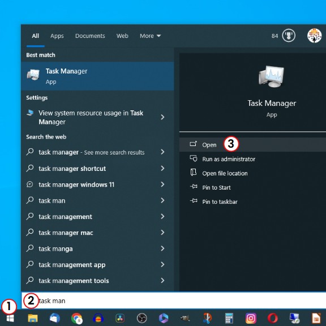Expand arrow next to task man suggestion
The width and height of the screenshot is (326, 326).
pyautogui.click(x=162, y=200)
